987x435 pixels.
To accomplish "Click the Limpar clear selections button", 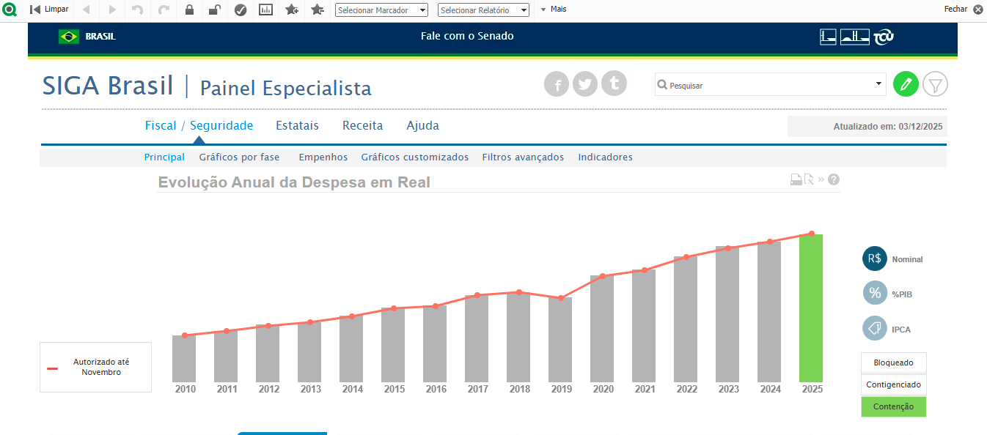I will coord(49,10).
